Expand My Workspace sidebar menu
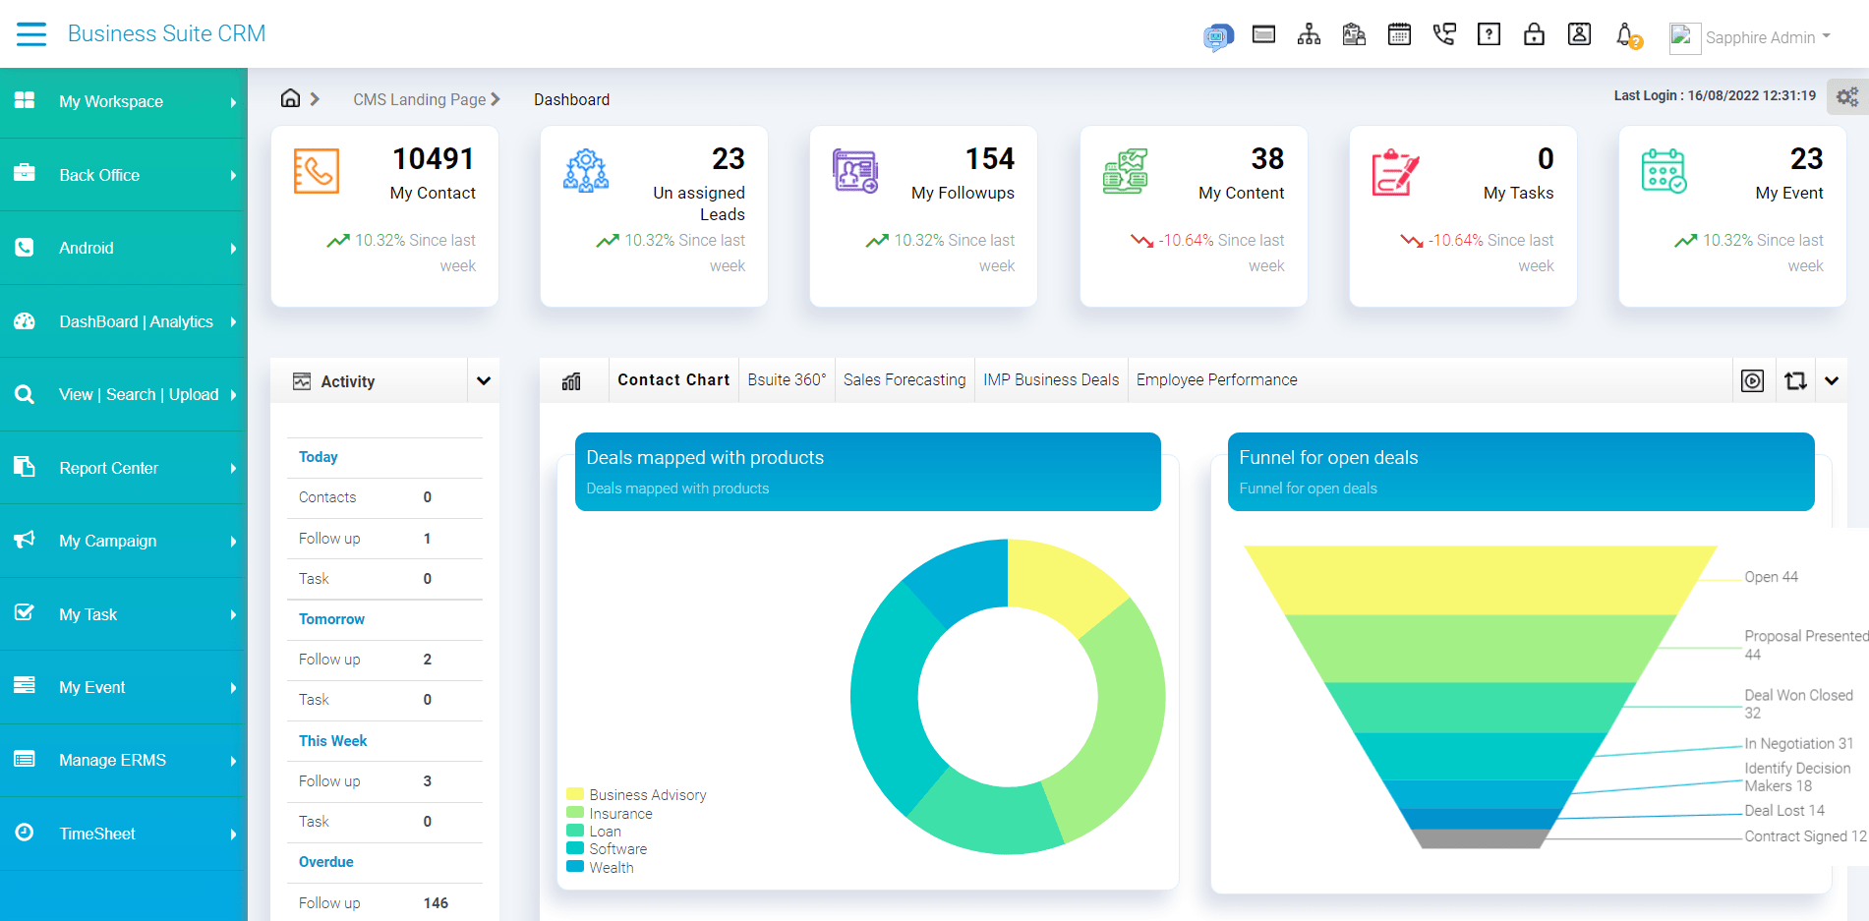 [x=124, y=101]
